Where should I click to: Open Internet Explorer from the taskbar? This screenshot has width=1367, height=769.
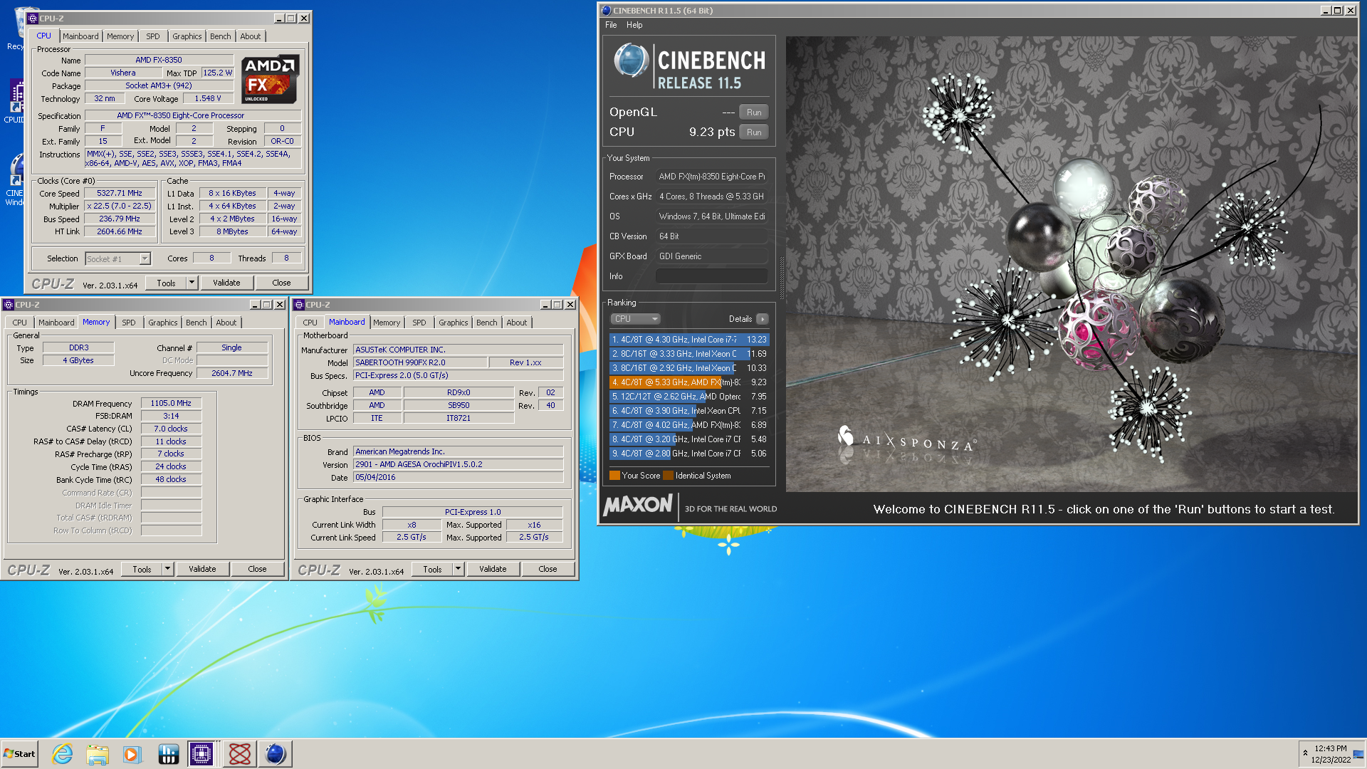point(63,754)
